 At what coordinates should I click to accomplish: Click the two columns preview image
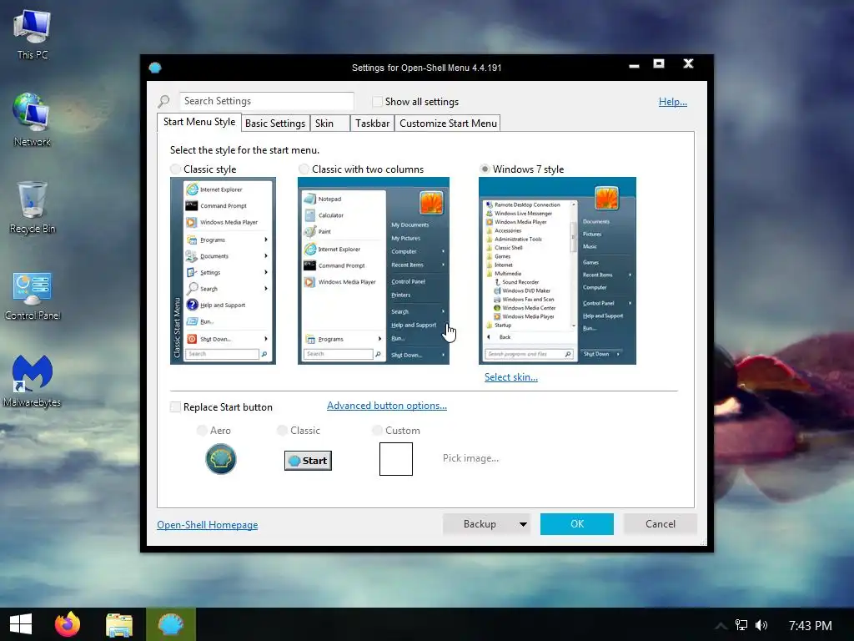[373, 271]
